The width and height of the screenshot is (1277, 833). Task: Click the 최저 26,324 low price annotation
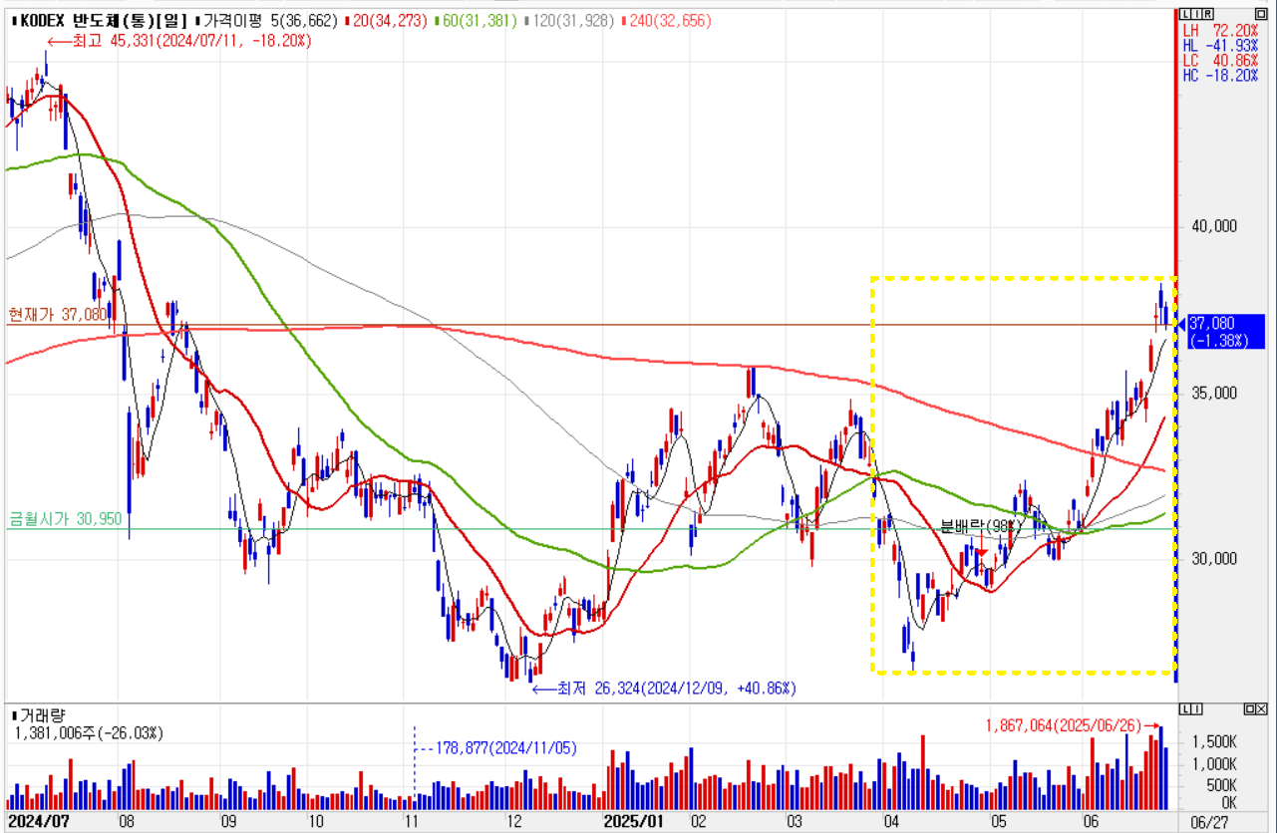[664, 689]
